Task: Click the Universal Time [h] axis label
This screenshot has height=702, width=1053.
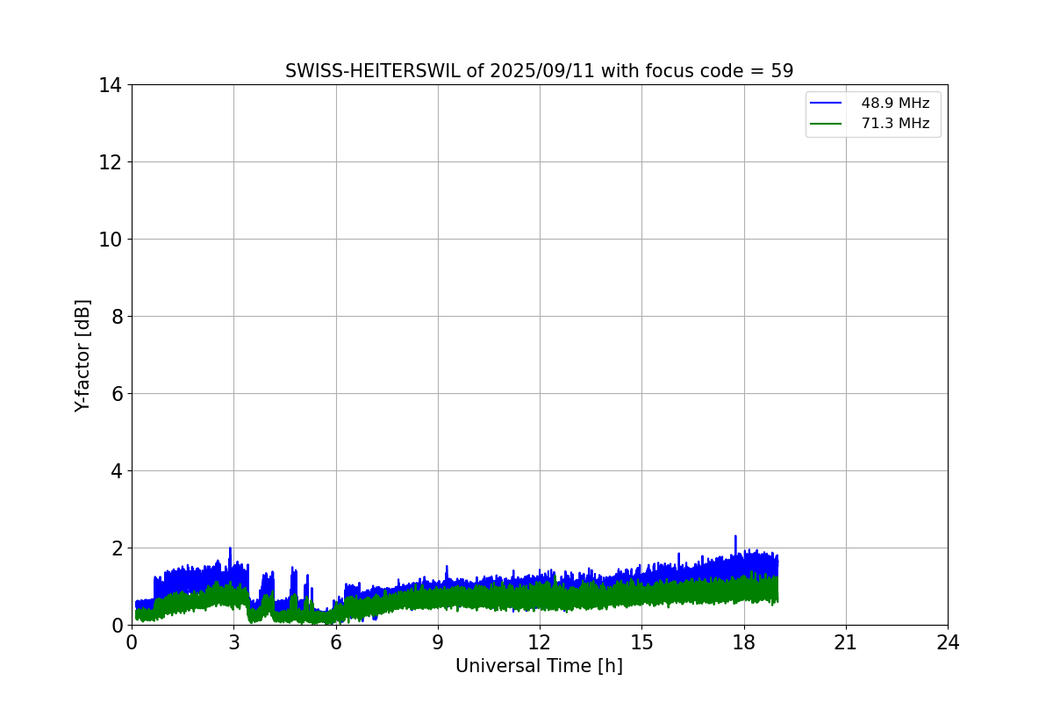Action: [x=539, y=666]
